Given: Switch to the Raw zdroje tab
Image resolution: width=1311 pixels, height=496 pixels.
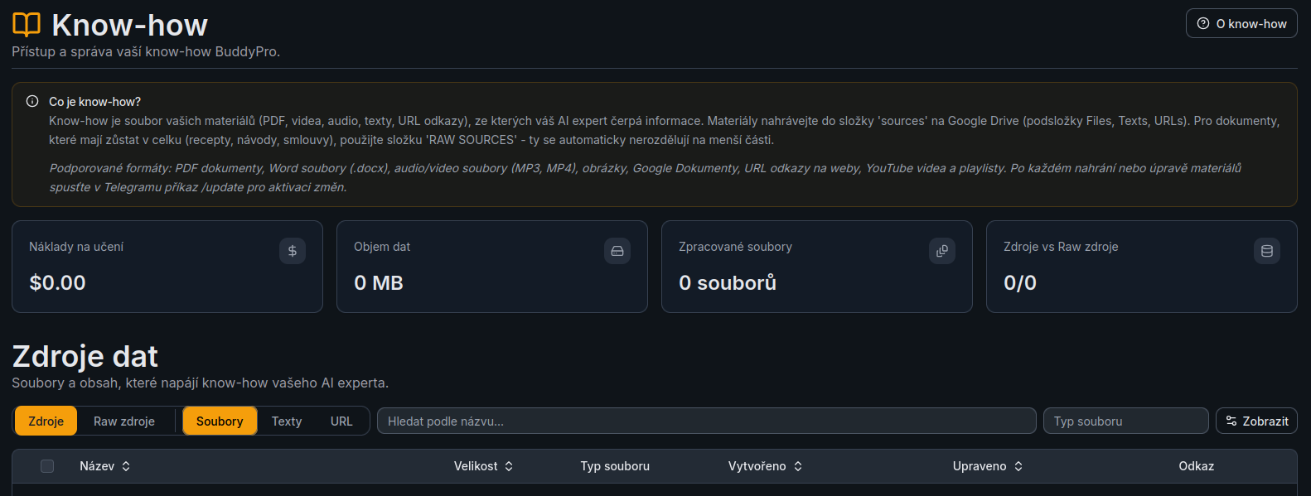Looking at the screenshot, I should coord(124,421).
